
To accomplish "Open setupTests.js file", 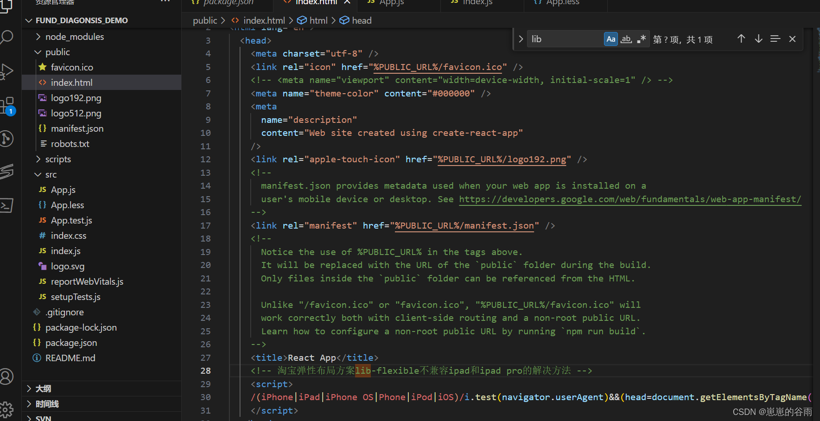I will click(76, 297).
